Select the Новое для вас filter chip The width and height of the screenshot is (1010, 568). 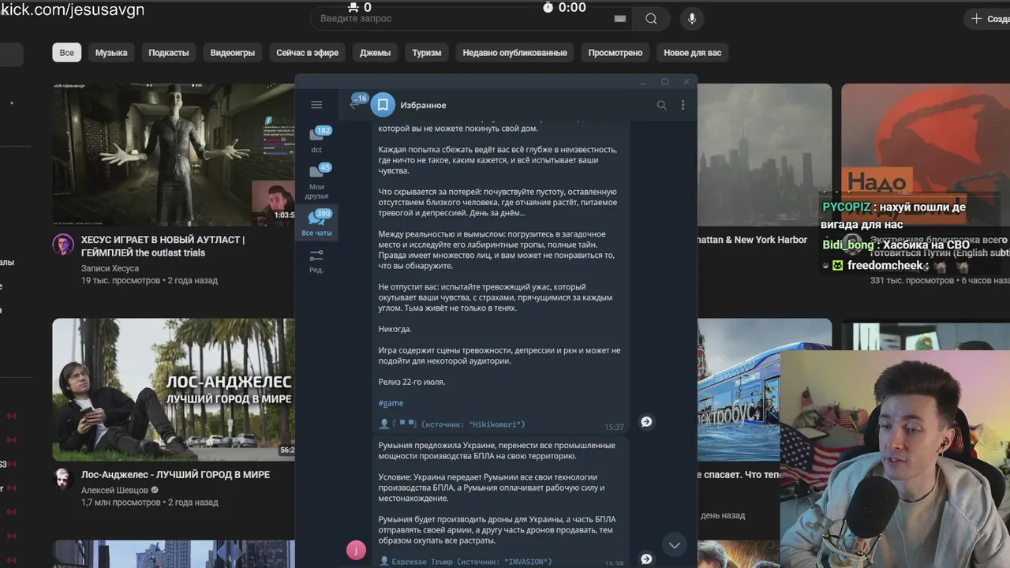coord(693,53)
